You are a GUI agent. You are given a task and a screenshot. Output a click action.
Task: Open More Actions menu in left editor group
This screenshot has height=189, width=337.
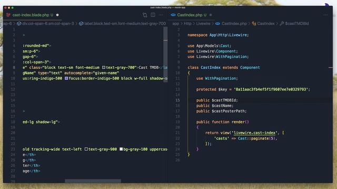click(x=161, y=15)
